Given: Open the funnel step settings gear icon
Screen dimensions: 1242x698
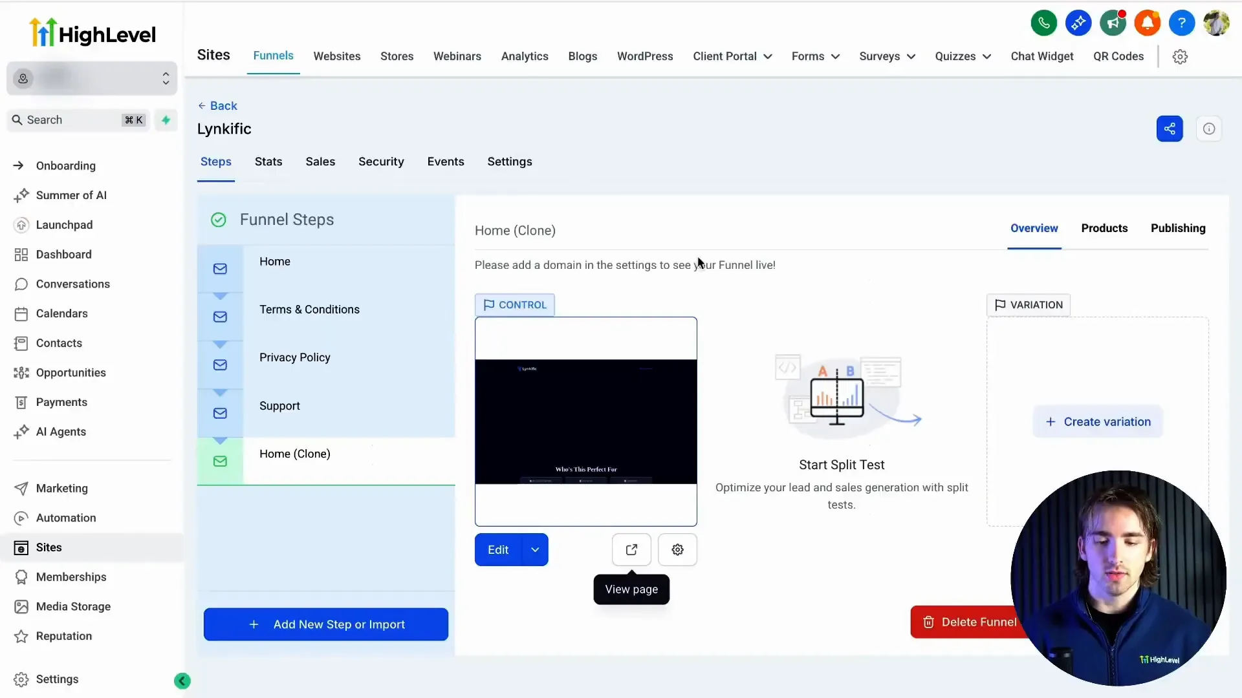Looking at the screenshot, I should [x=677, y=549].
